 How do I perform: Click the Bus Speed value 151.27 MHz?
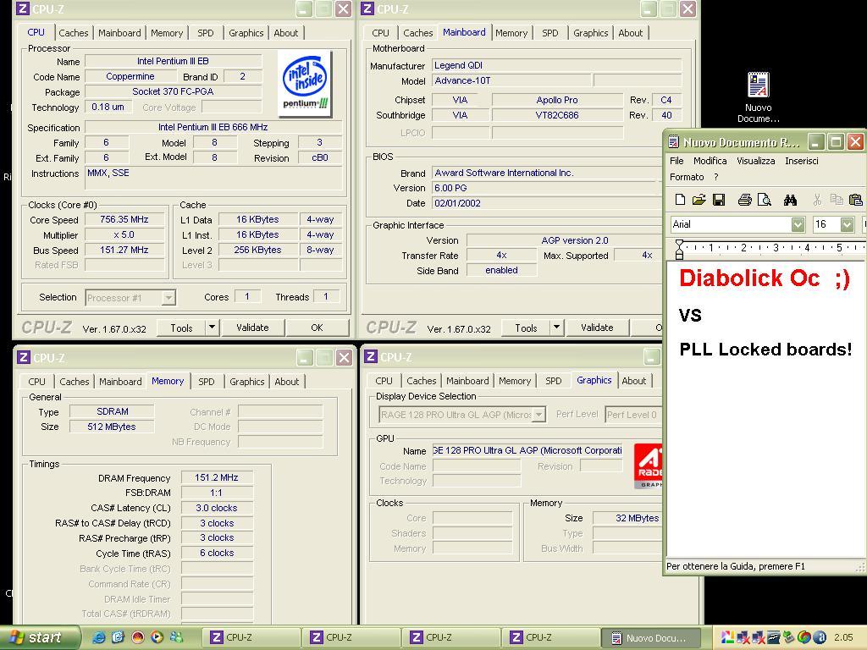click(124, 250)
